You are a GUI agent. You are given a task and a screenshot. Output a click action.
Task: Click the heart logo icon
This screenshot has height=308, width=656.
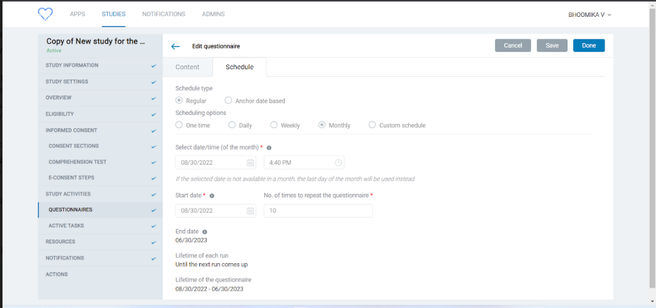tap(45, 14)
